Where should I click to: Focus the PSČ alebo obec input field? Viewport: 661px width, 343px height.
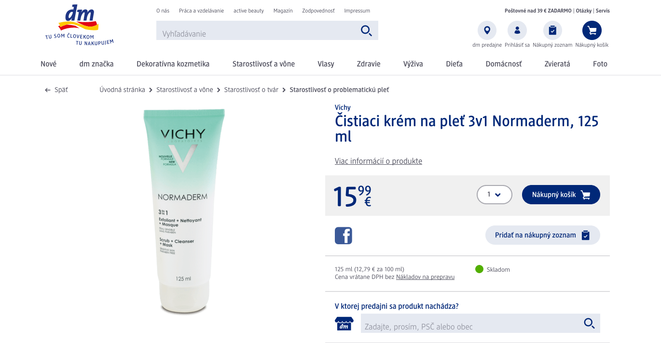[471, 323]
